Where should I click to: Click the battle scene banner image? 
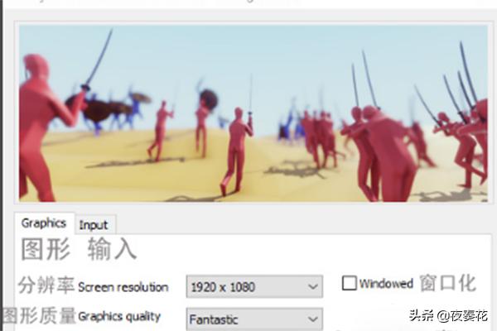click(x=253, y=113)
